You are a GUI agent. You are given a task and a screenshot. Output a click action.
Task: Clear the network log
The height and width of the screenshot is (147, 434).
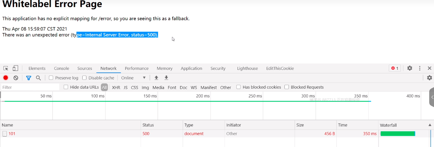tap(16, 78)
